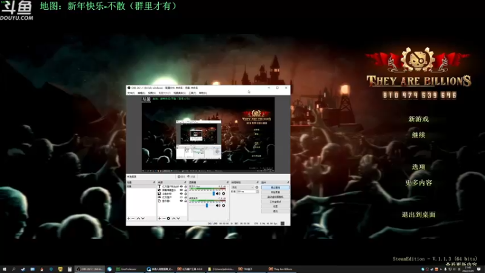Open transition properties gear beside the fade dropdown
The image size is (485, 273).
click(256, 187)
